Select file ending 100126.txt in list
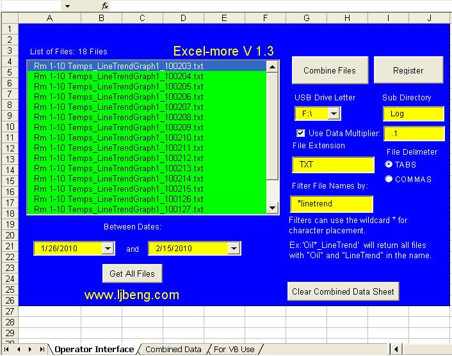Image resolution: width=452 pixels, height=356 pixels. pos(147,199)
